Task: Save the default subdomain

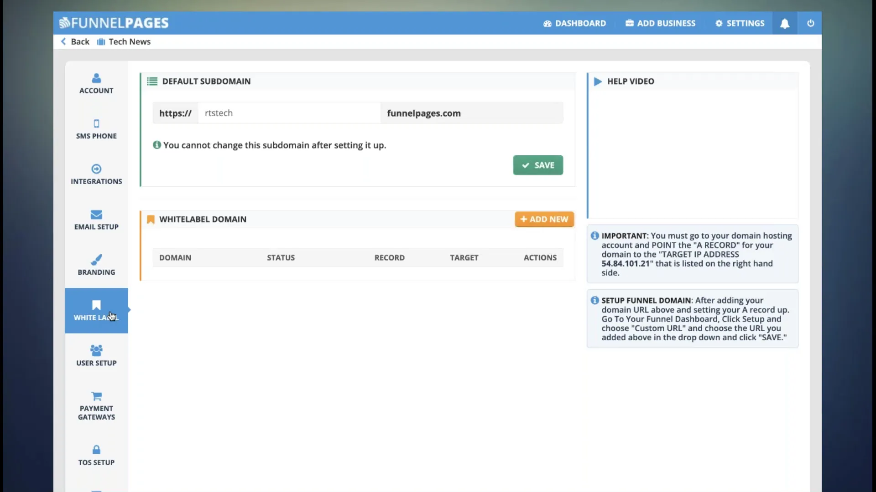Action: 538,165
